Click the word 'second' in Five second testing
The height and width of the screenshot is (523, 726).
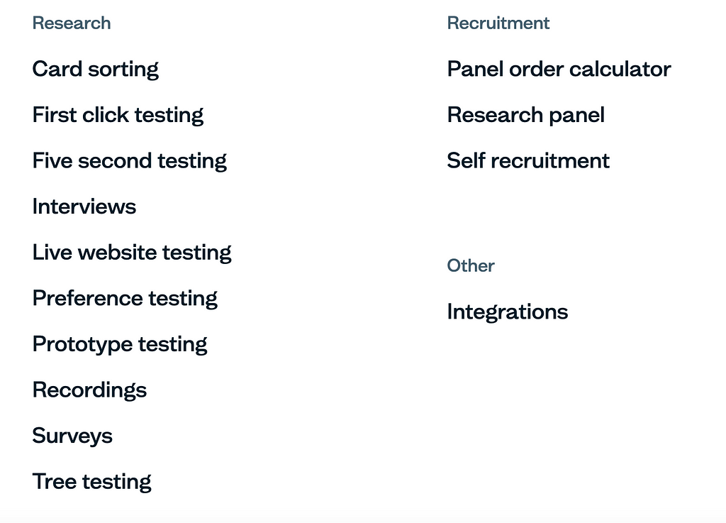[114, 161]
